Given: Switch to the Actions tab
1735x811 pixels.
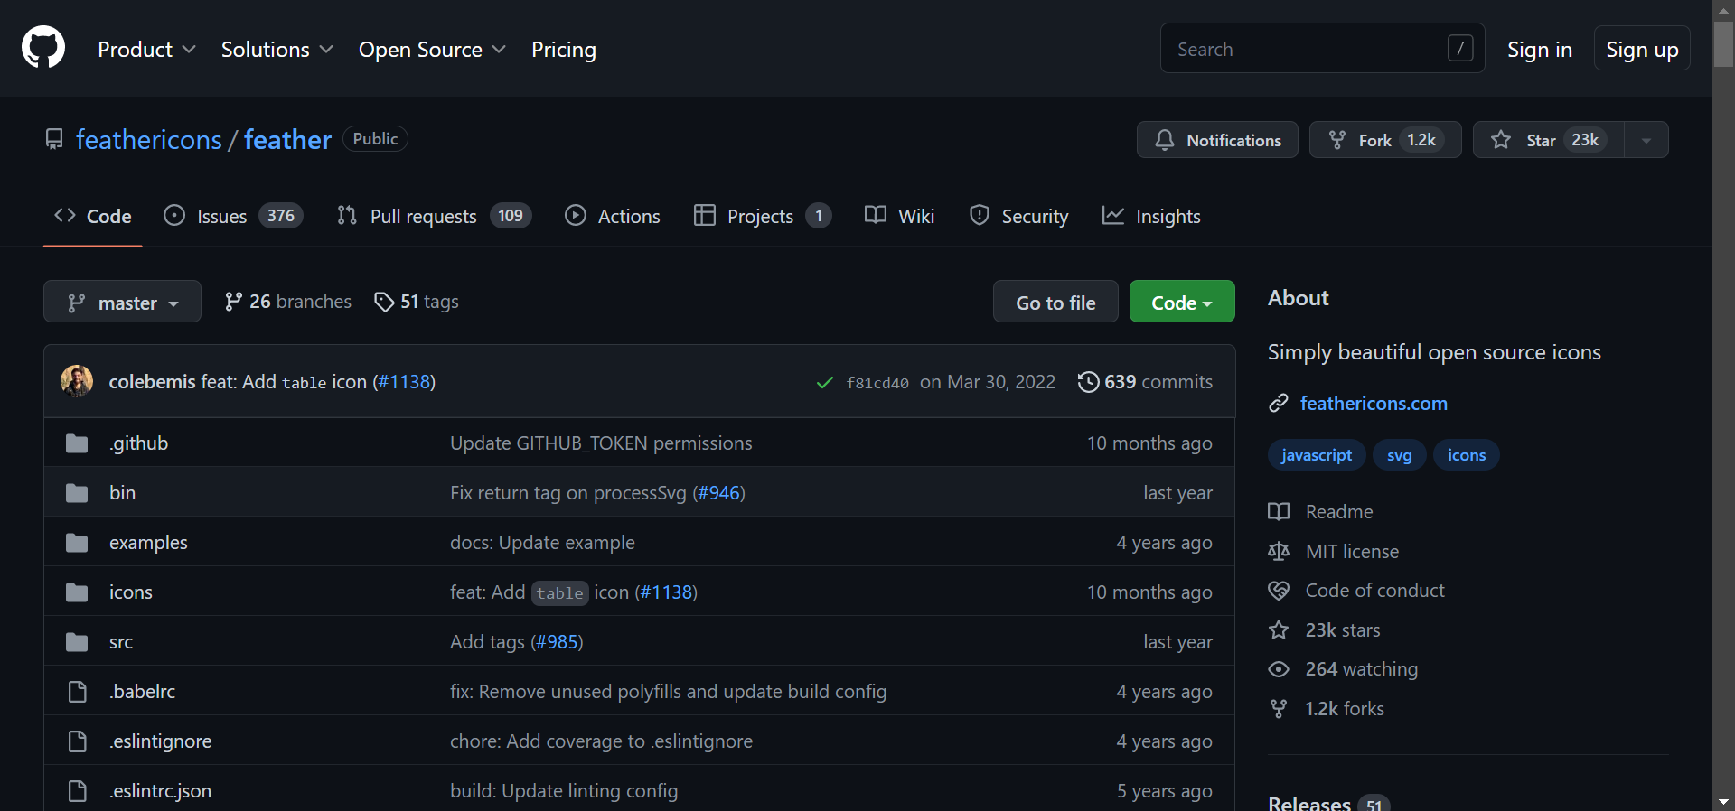Looking at the screenshot, I should click(613, 217).
